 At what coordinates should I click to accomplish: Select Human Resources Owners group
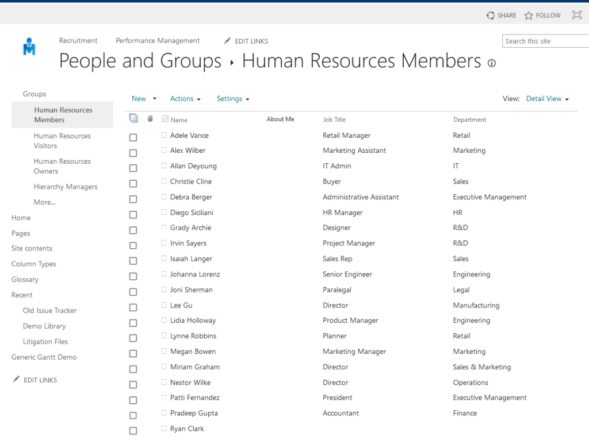click(62, 166)
